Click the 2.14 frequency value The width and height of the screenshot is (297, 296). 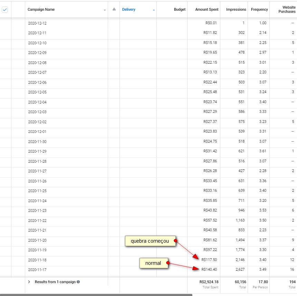coord(263,33)
